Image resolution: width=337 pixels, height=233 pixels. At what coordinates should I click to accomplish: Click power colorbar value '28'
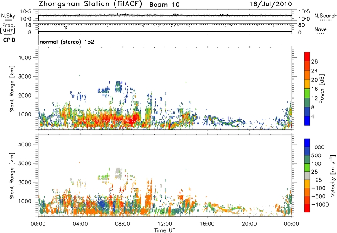pyautogui.click(x=314, y=61)
